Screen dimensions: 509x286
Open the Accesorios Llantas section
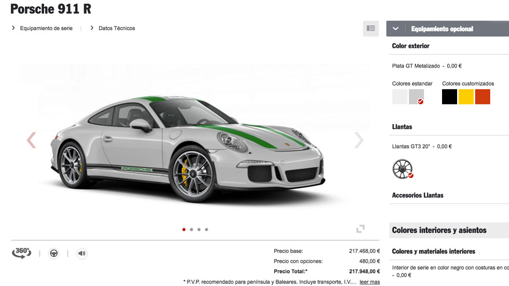(x=418, y=195)
